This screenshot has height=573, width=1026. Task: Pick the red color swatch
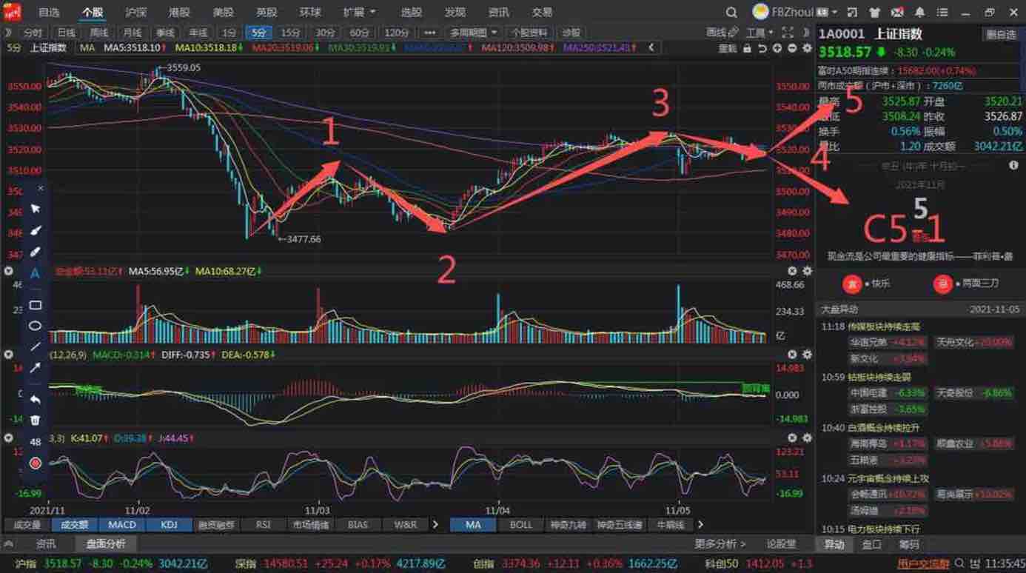pyautogui.click(x=35, y=463)
